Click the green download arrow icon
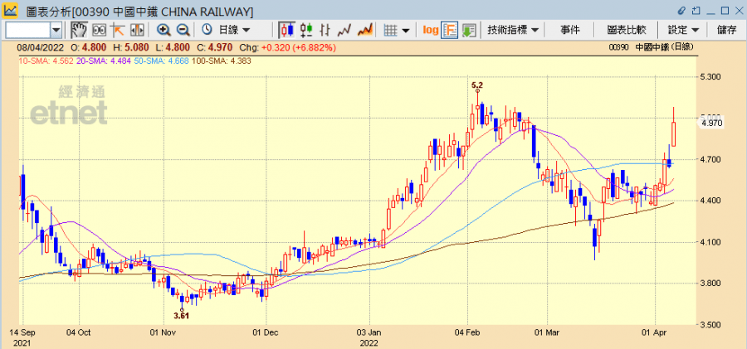 (469, 30)
